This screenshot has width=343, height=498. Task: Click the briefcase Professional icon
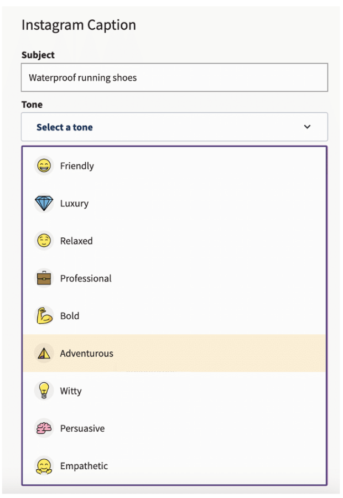[44, 278]
